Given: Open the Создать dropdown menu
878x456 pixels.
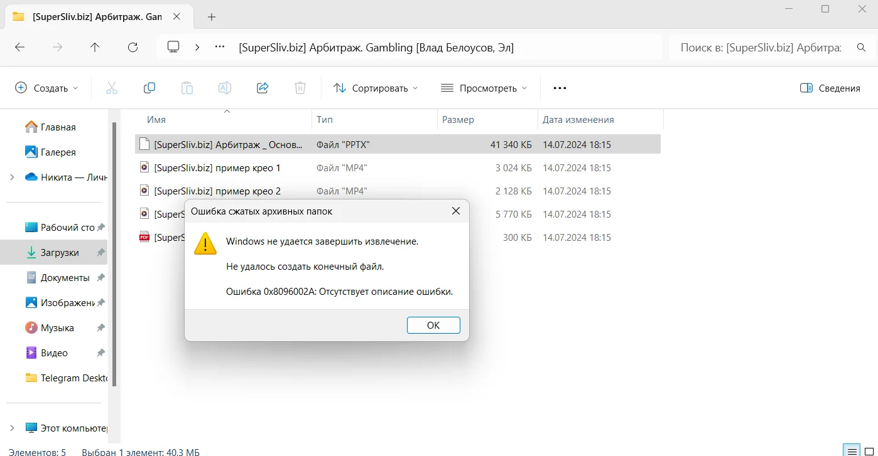Looking at the screenshot, I should (47, 88).
